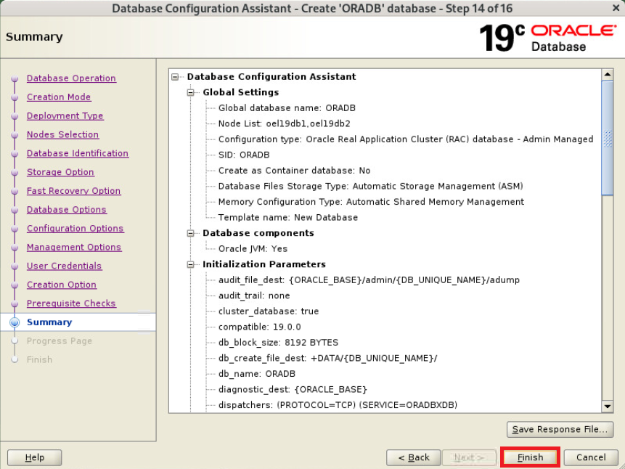This screenshot has width=625, height=469.
Task: Select Template name: New Database row
Action: click(x=287, y=217)
